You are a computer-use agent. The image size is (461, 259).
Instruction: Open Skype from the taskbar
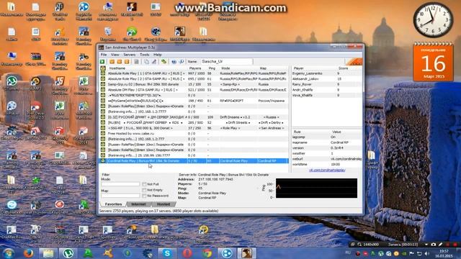[167, 253]
